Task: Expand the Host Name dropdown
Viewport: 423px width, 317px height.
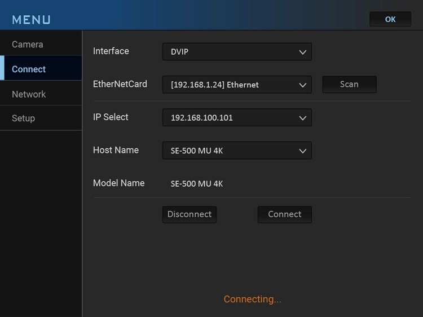Action: (x=237, y=150)
